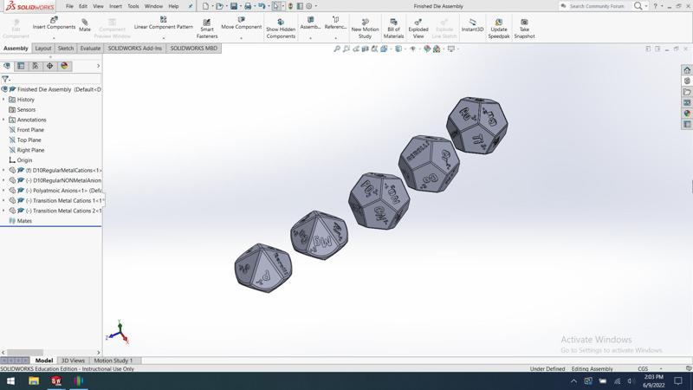The image size is (693, 390).
Task: Take Snapshot of the assembly
Action: (x=524, y=29)
